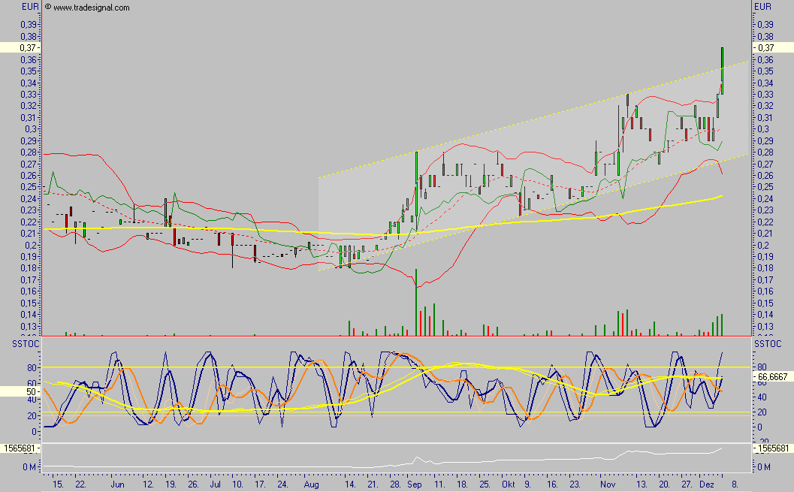Select the Jul marker on the date axis
This screenshot has width=794, height=492.
coord(214,485)
